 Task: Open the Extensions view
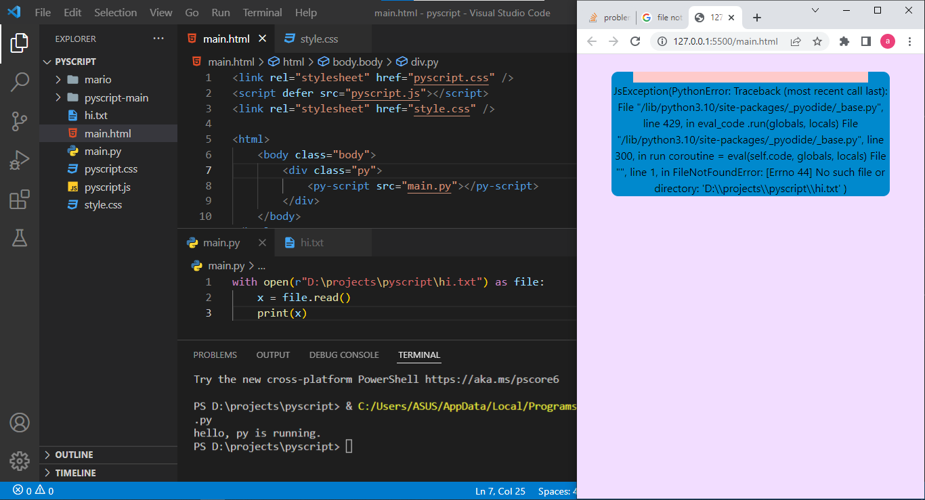point(20,200)
